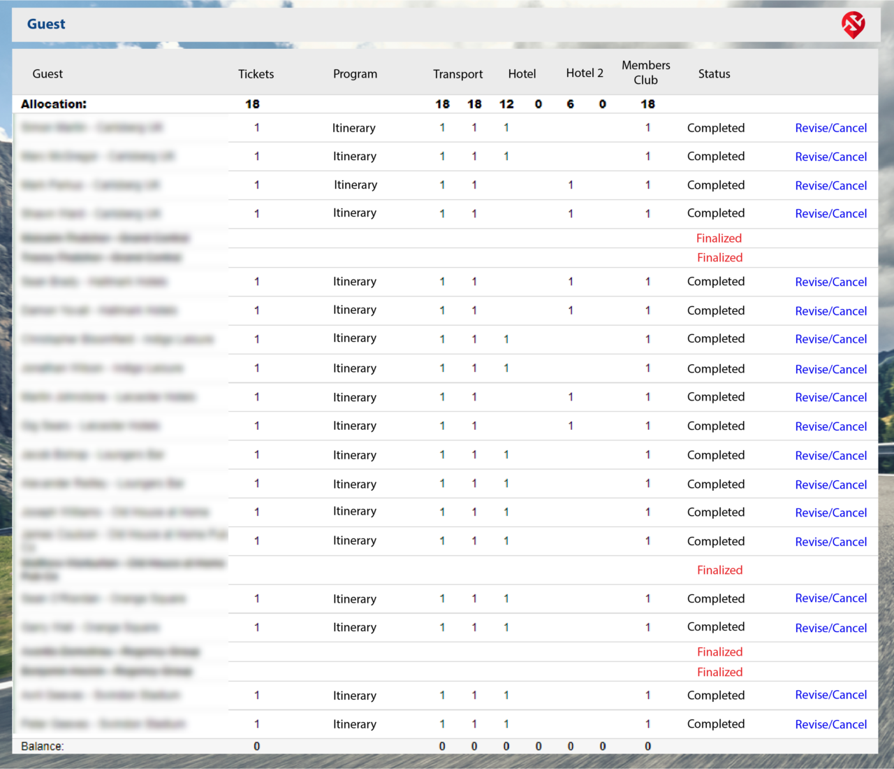This screenshot has width=894, height=769.
Task: Click the Guest column header
Action: (x=47, y=74)
